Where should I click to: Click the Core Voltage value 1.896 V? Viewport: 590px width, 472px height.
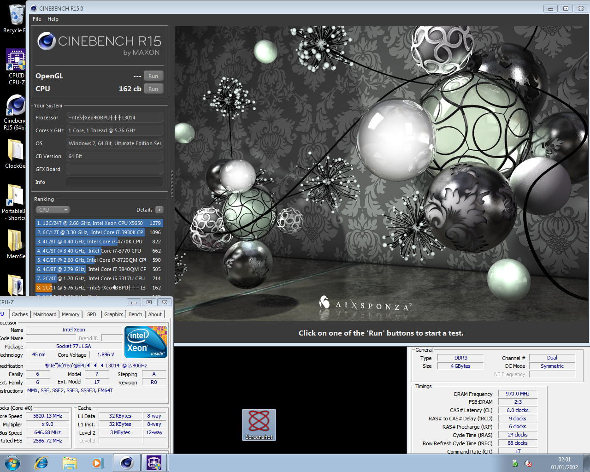(106, 354)
